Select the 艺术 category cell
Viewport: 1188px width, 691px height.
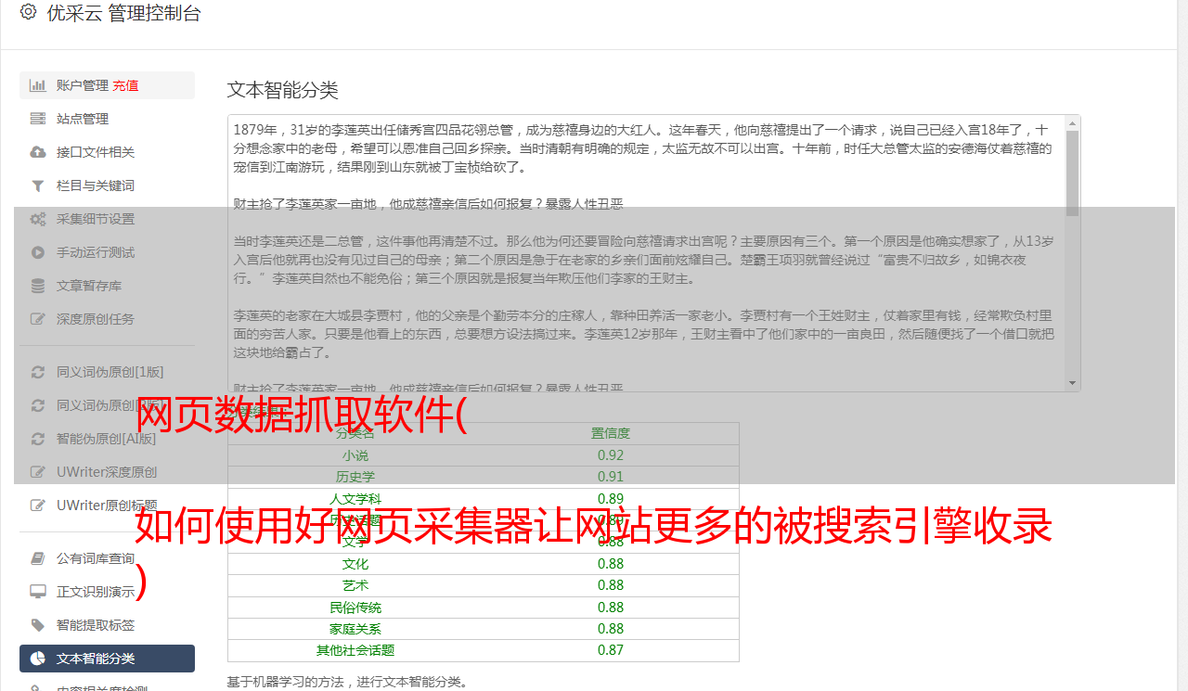point(355,585)
